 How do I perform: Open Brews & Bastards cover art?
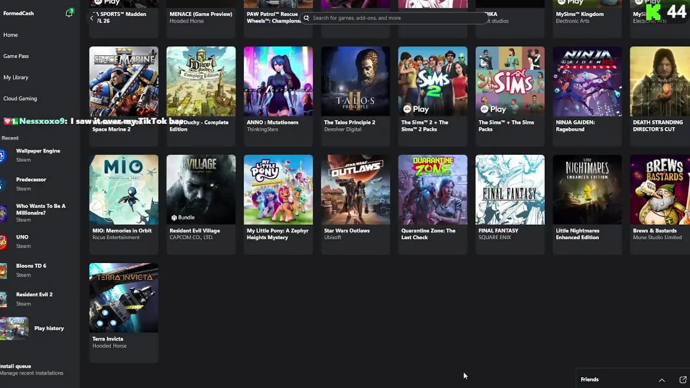[x=660, y=190]
